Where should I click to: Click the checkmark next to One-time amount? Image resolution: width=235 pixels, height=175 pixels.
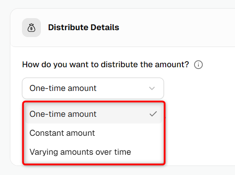click(x=153, y=114)
